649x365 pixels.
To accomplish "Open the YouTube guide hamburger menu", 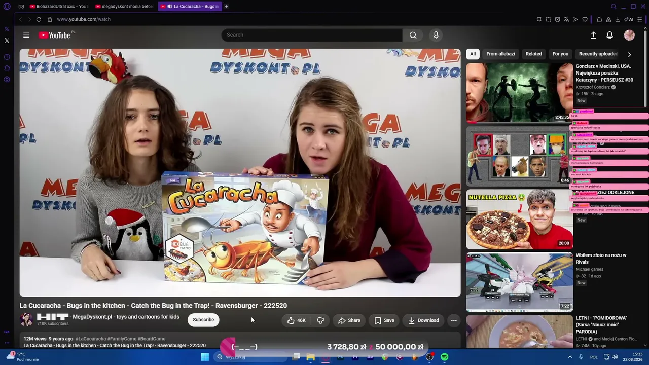I will (26, 35).
